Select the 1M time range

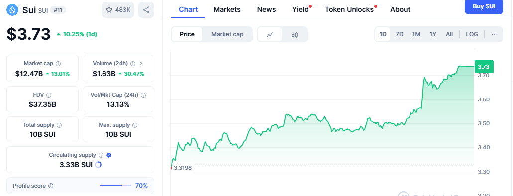pos(416,34)
